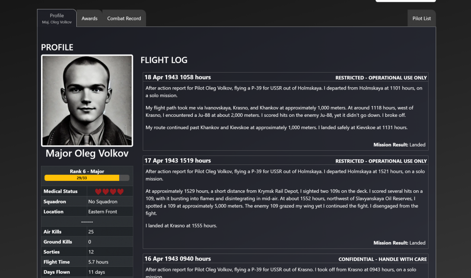Click the Restricted label on the 18 Apr entry
471x278 pixels.
click(x=381, y=78)
